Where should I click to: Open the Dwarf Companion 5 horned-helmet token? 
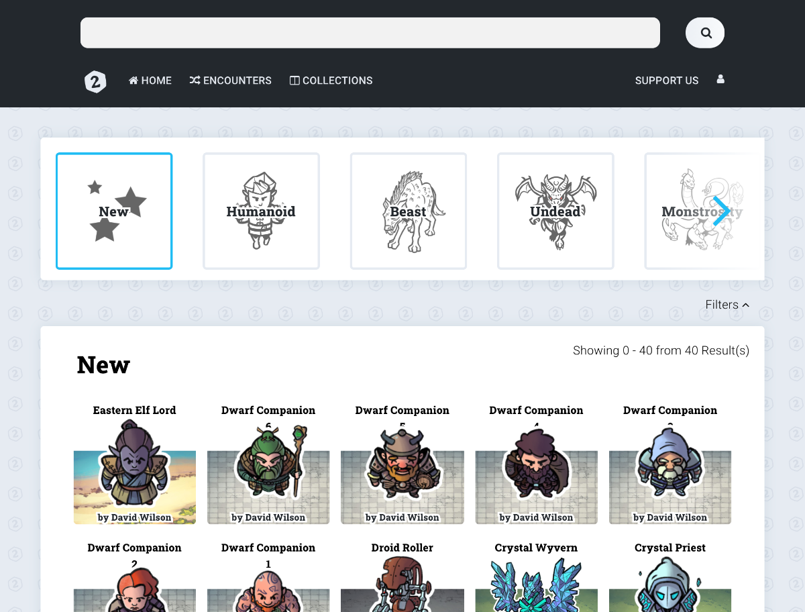[x=402, y=474]
